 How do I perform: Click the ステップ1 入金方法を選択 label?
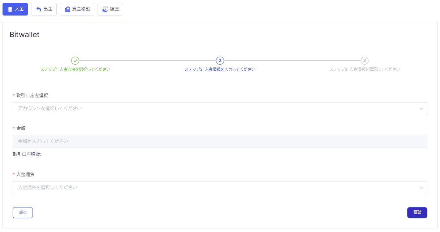[x=75, y=69]
